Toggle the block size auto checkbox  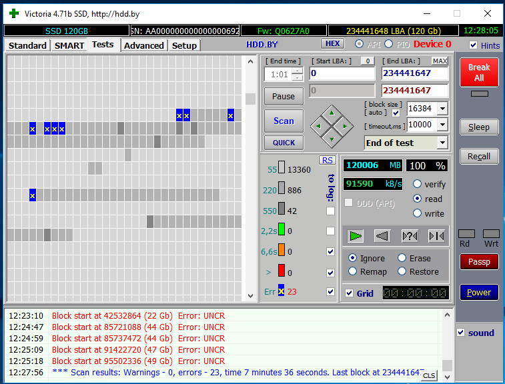pos(396,113)
